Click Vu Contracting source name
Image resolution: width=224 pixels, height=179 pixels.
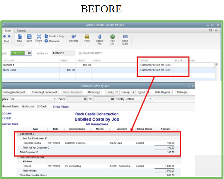73,166
